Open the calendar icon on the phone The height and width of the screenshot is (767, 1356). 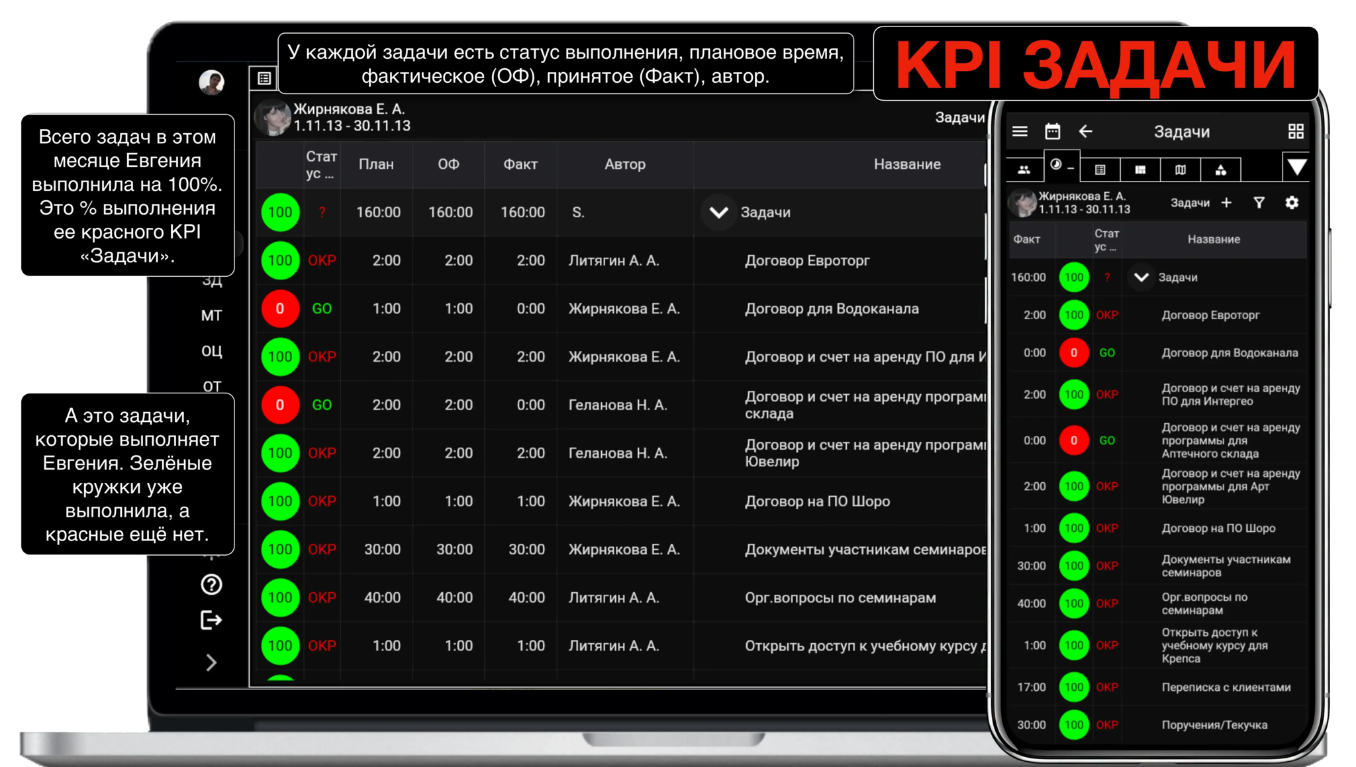1052,131
